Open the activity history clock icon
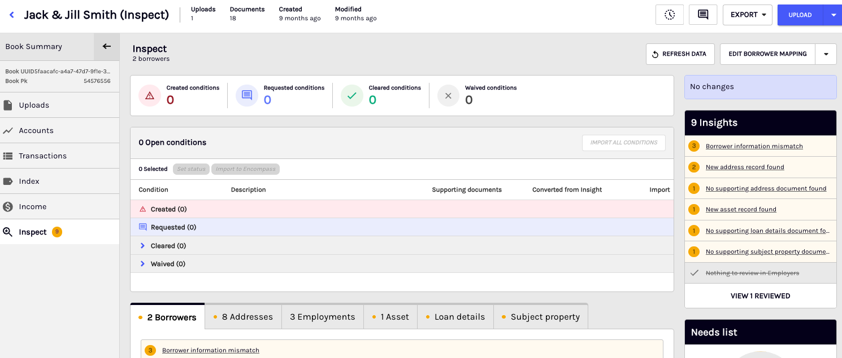The width and height of the screenshot is (842, 358). (x=670, y=15)
